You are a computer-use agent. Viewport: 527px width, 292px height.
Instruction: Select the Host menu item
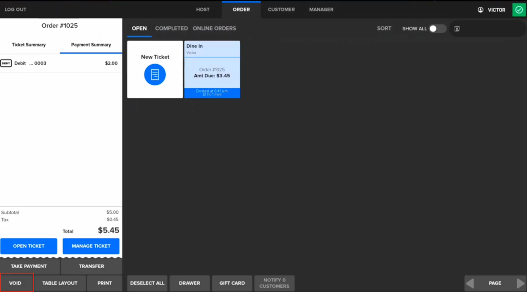pyautogui.click(x=203, y=10)
